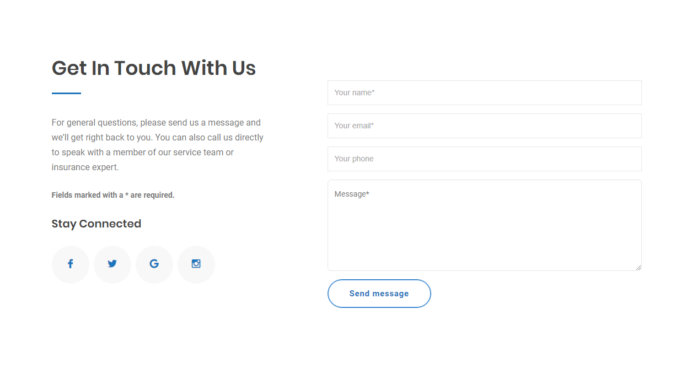Screen dimensions: 697x374
Task: Open the Facebook social icon
Action: pyautogui.click(x=71, y=264)
